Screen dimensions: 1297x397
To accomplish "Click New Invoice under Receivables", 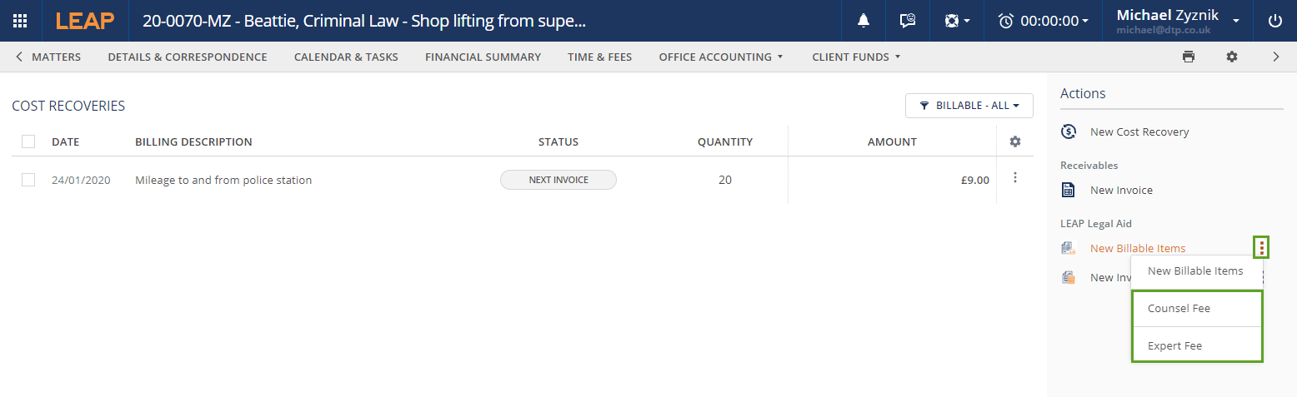I will pyautogui.click(x=1121, y=190).
